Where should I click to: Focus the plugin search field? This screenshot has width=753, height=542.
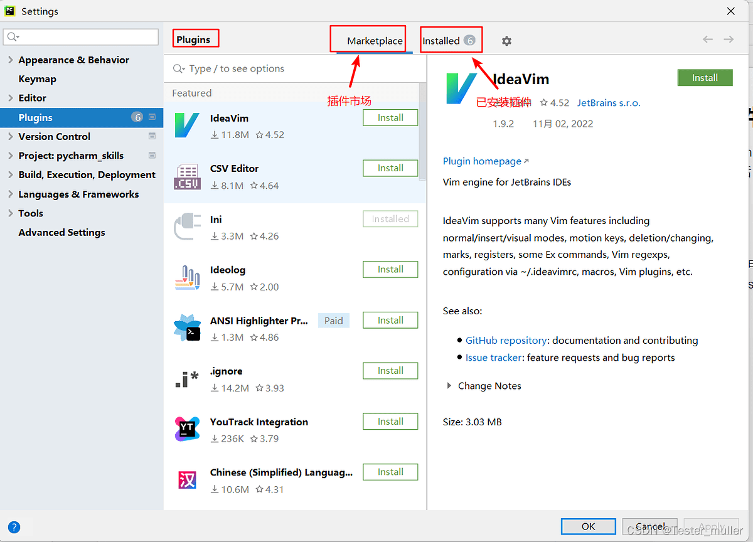tap(295, 68)
